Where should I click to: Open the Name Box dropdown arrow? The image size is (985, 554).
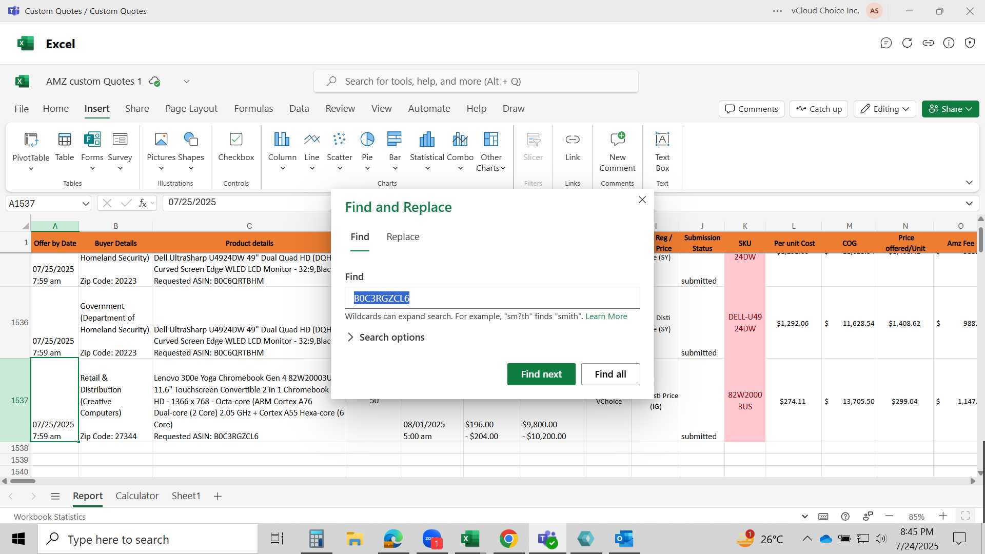(85, 204)
